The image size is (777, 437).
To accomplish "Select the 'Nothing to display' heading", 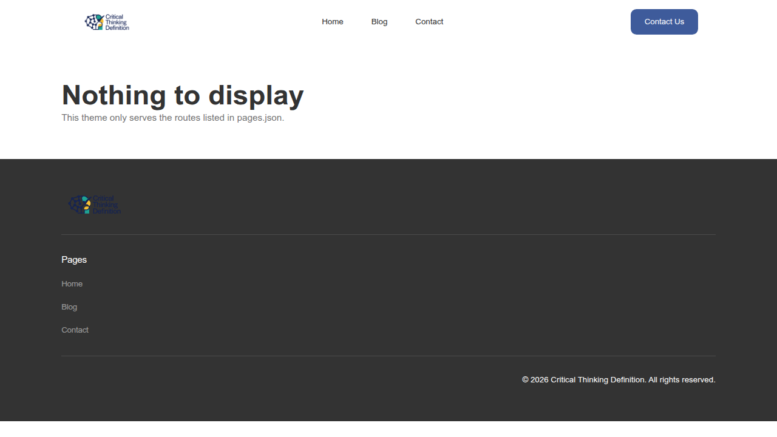I will (x=183, y=95).
